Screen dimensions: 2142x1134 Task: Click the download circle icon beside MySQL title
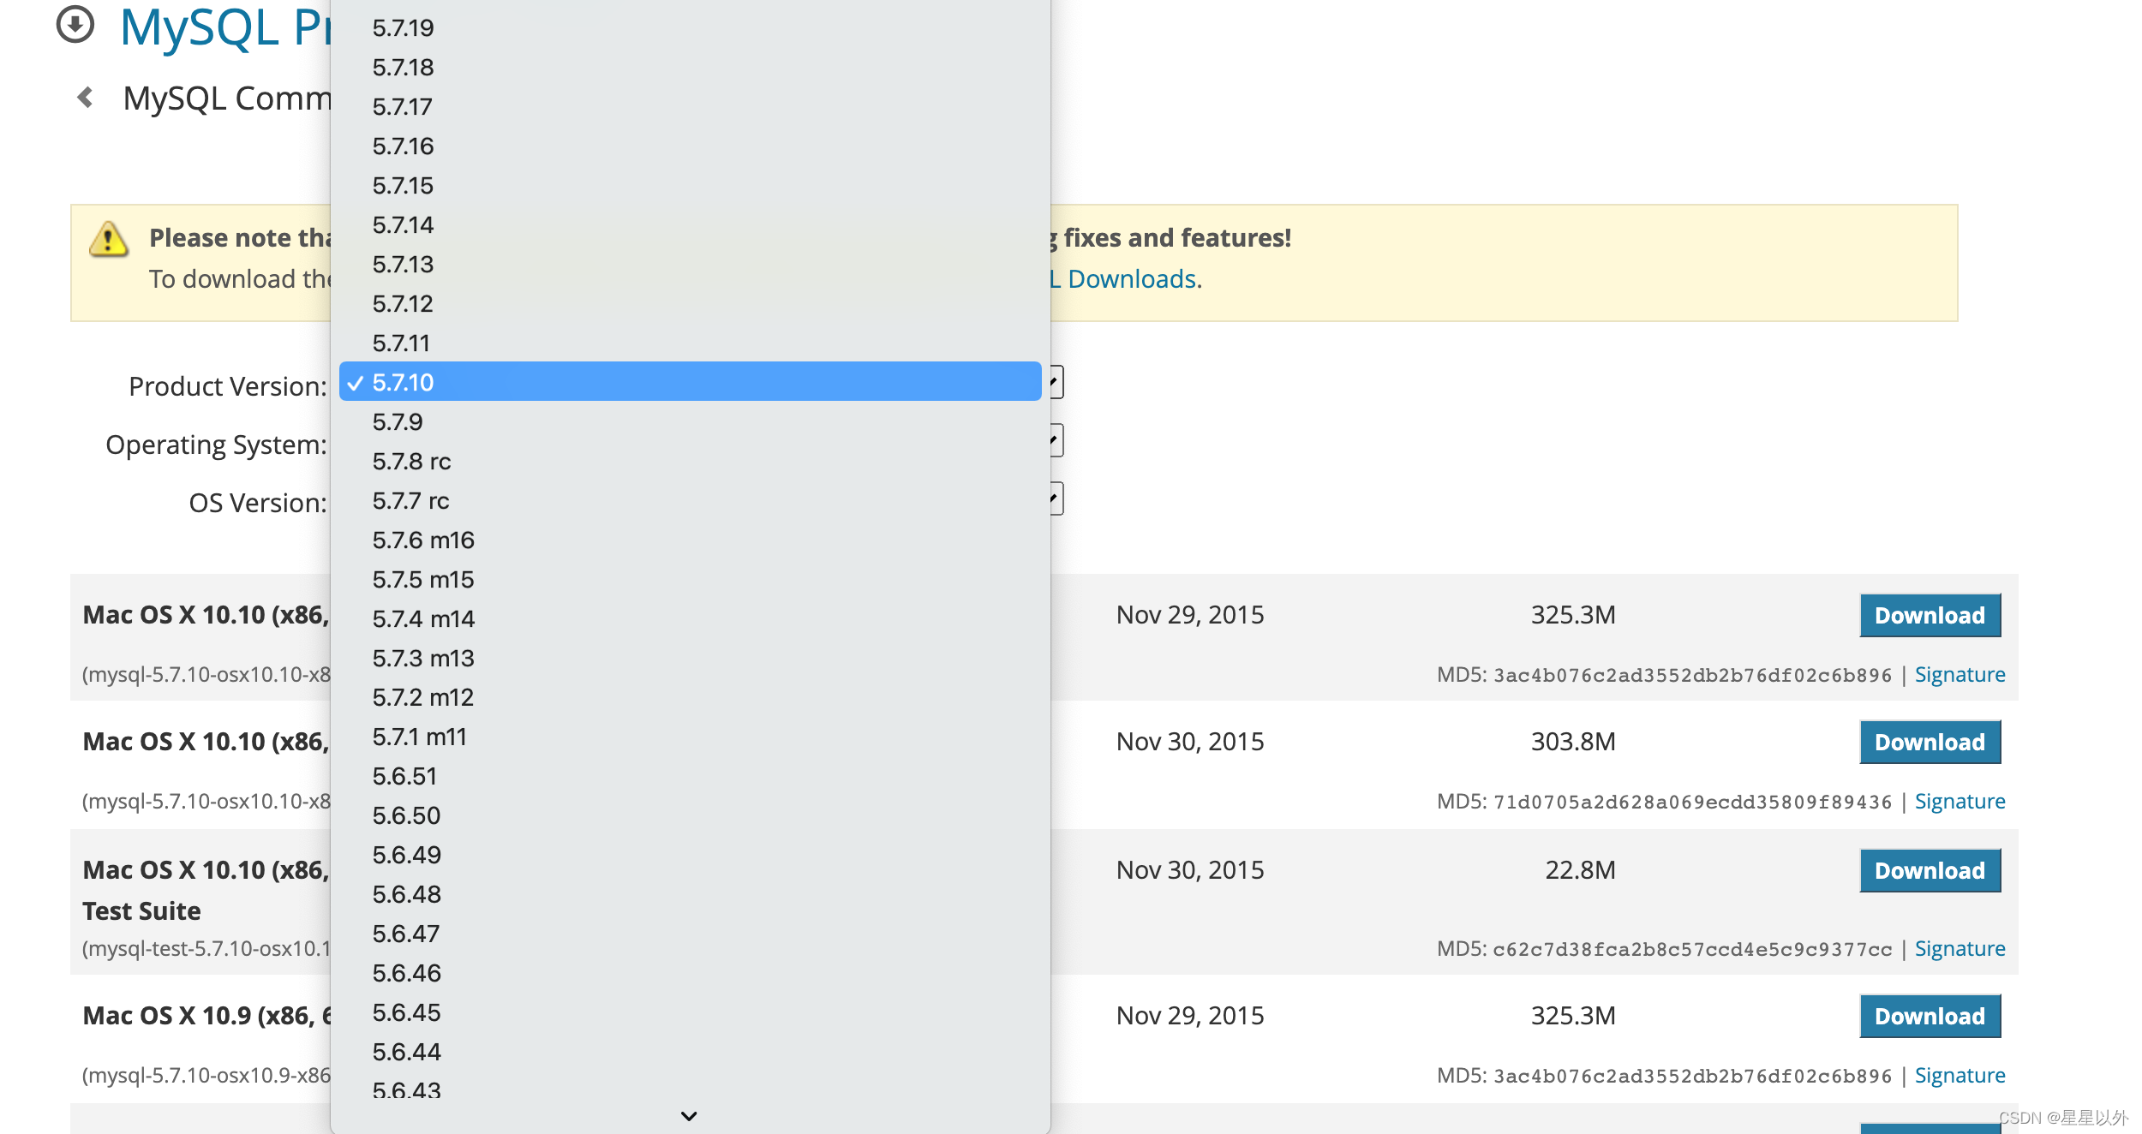(75, 24)
